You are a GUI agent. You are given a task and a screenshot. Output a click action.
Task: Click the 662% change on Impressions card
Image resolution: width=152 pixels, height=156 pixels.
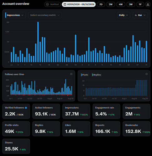coord(84,115)
